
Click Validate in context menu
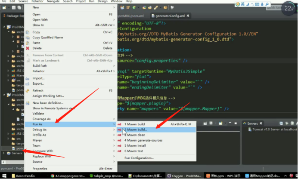(x=71, y=114)
